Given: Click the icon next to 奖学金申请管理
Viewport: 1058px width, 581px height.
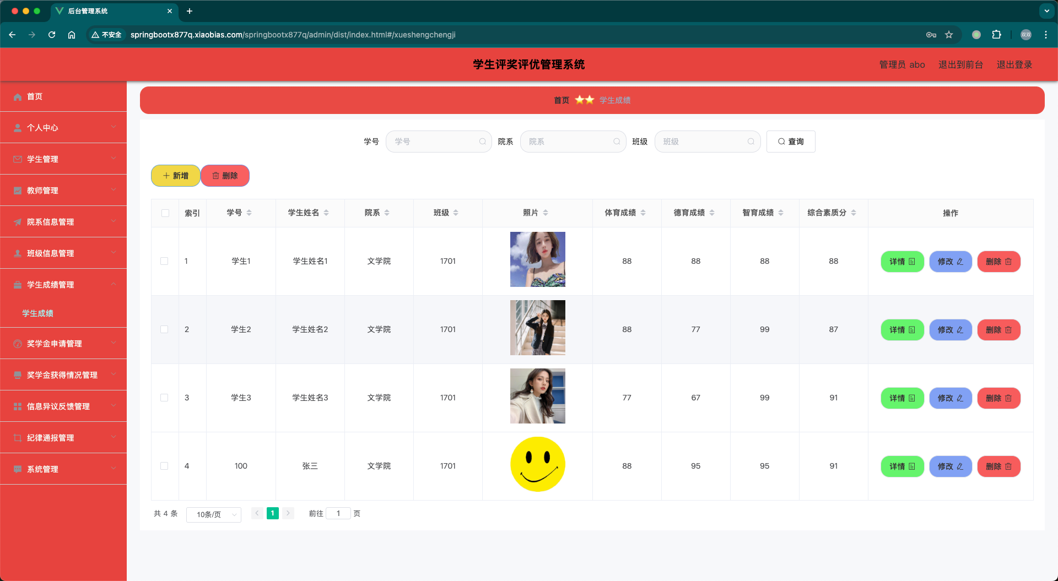Looking at the screenshot, I should (18, 344).
